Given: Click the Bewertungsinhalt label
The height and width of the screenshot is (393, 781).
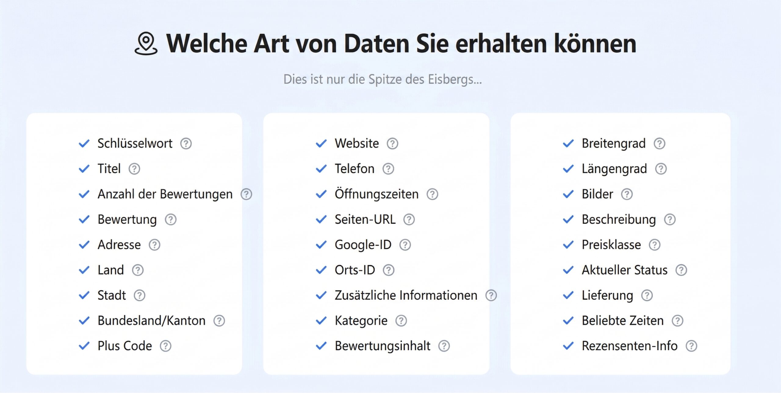Looking at the screenshot, I should (383, 346).
